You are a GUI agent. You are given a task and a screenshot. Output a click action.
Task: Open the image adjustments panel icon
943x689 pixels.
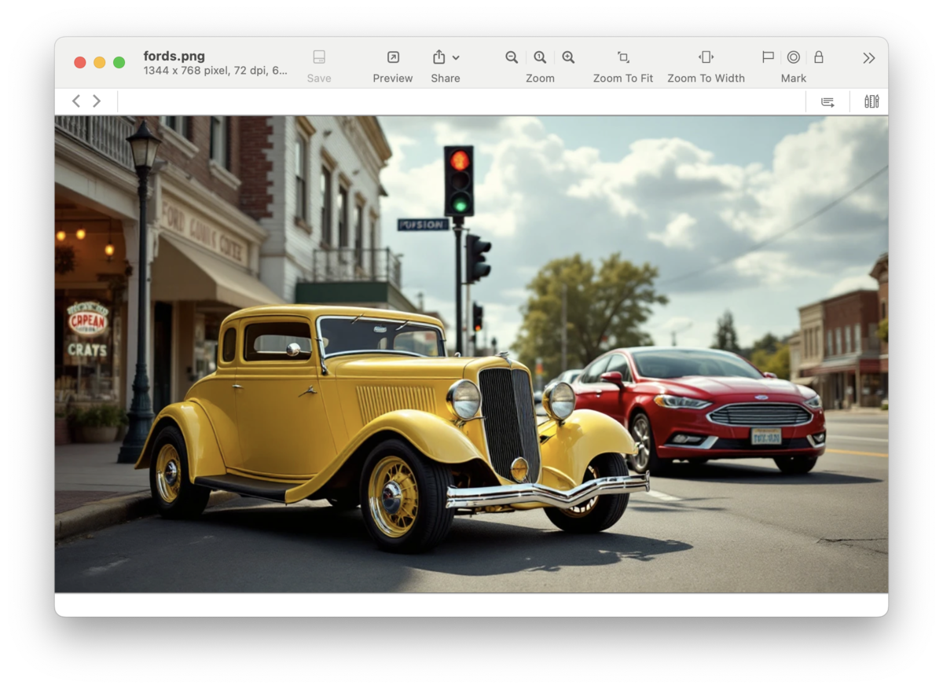click(x=871, y=101)
